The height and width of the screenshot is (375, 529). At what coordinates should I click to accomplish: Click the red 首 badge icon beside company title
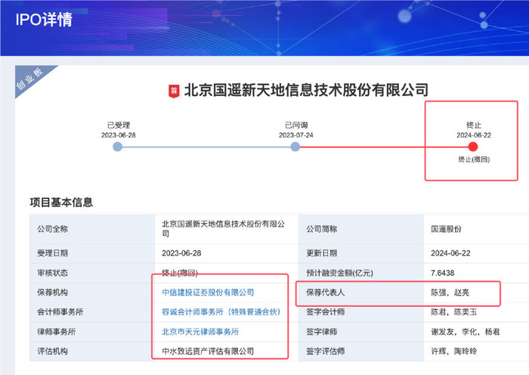(x=174, y=91)
